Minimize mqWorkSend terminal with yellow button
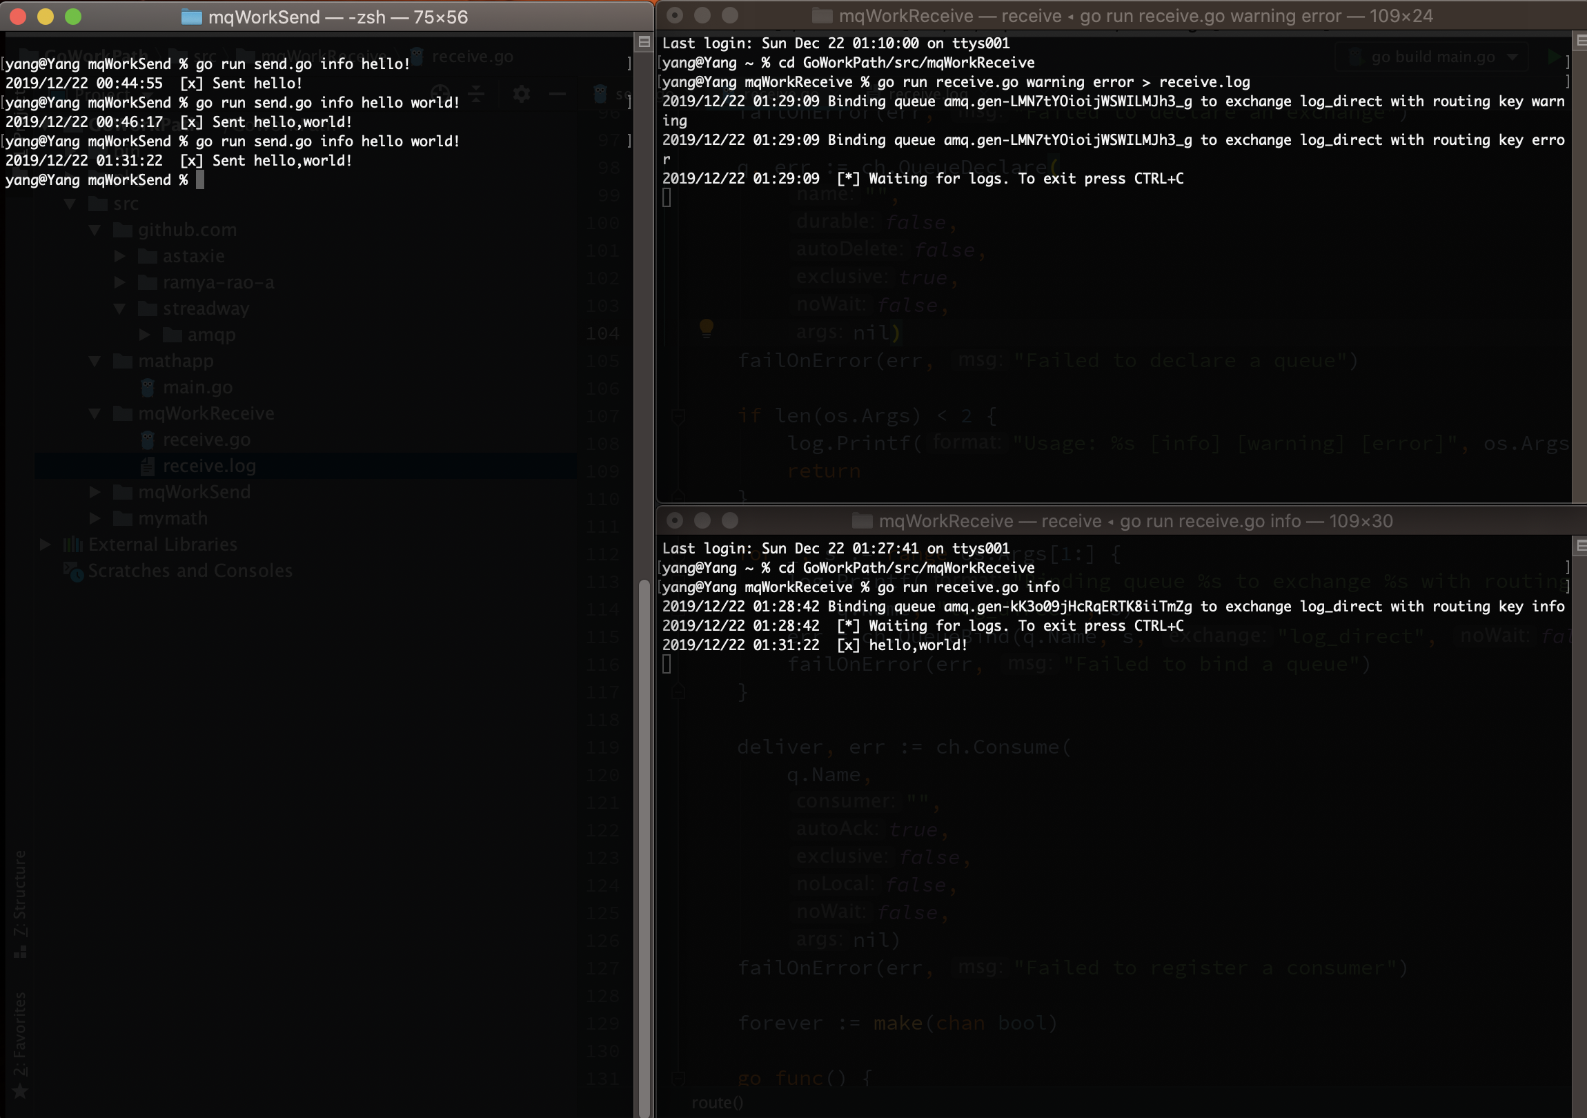 click(46, 17)
